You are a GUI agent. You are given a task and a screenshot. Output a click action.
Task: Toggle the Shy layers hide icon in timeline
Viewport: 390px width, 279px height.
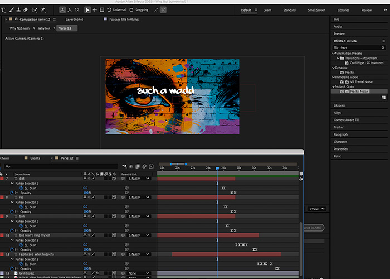tap(131, 166)
